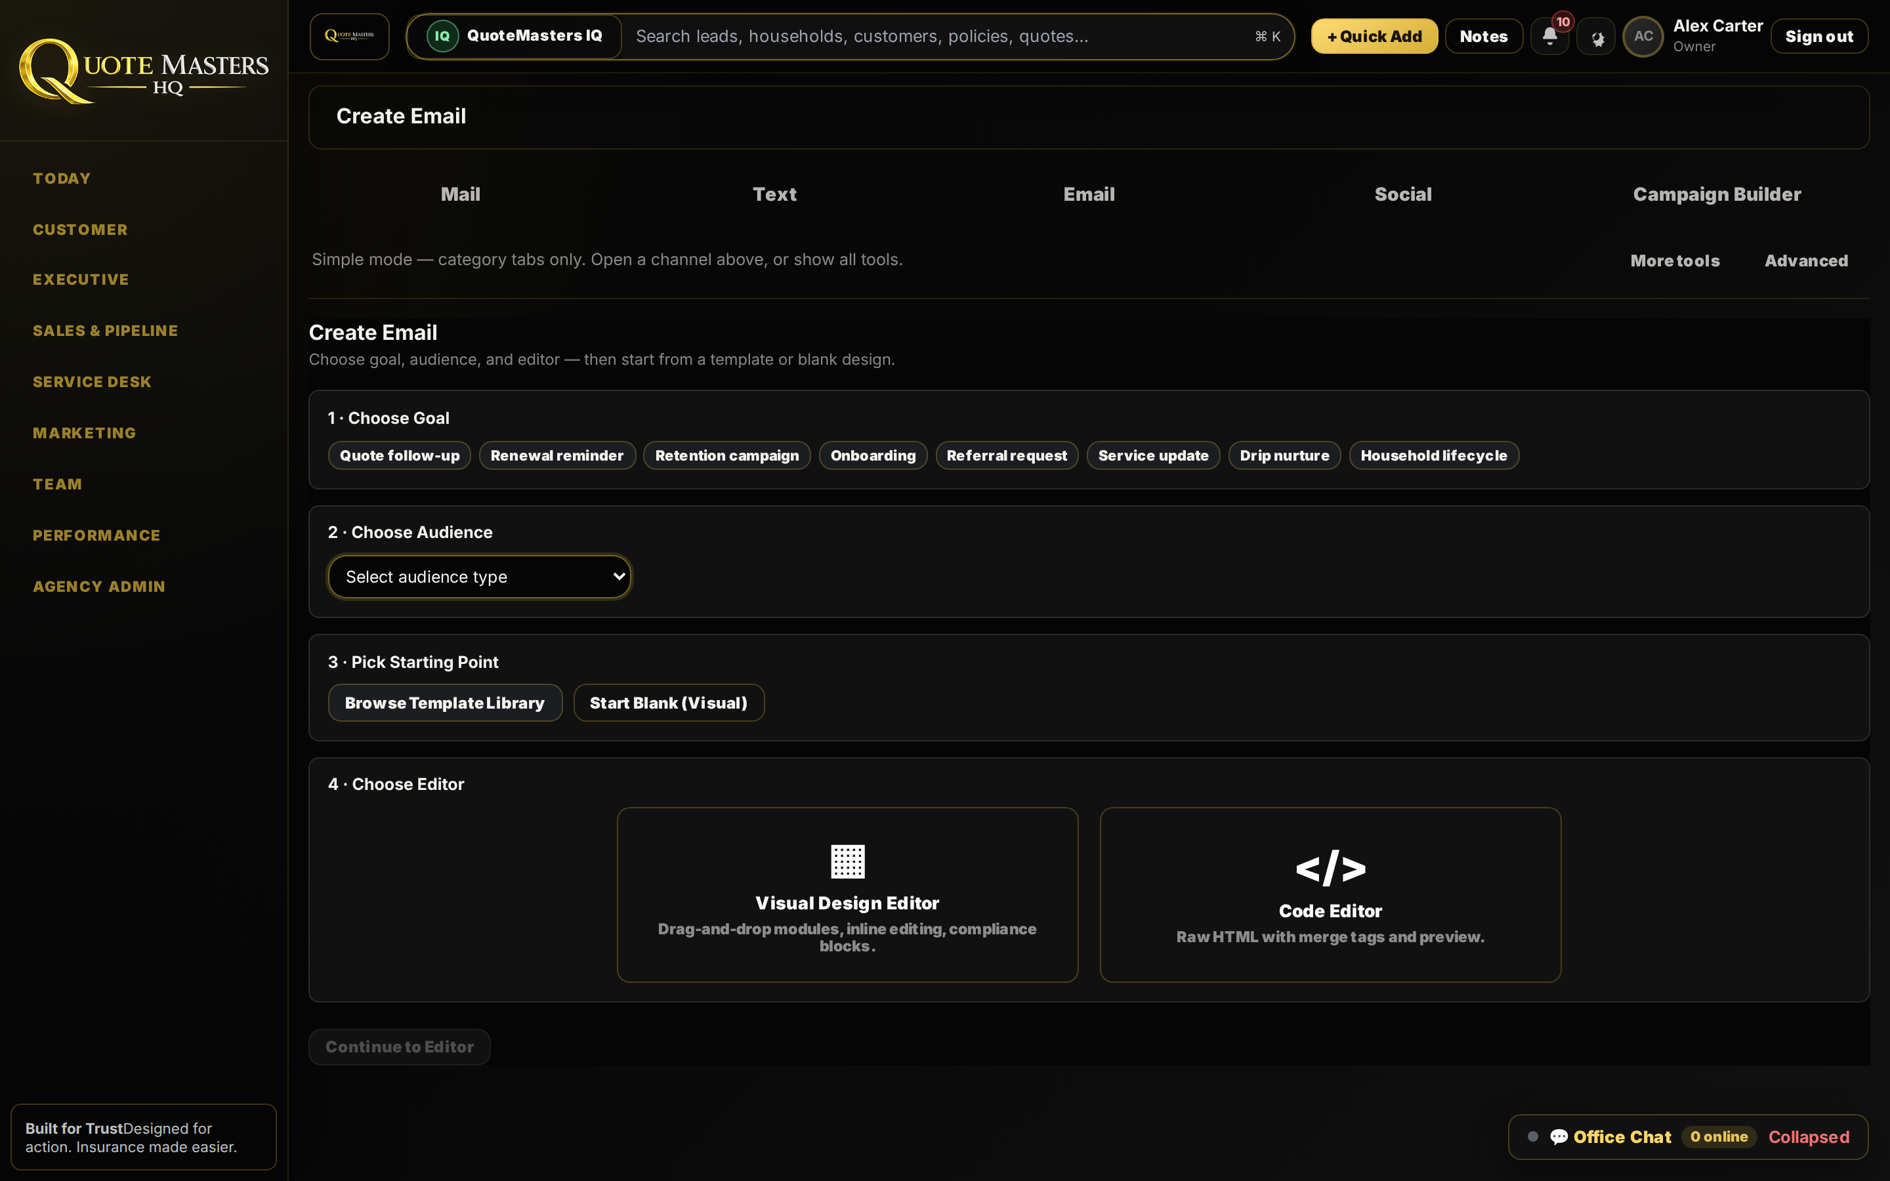1890x1181 pixels.
Task: Switch to the Text channel tab
Action: click(x=775, y=194)
